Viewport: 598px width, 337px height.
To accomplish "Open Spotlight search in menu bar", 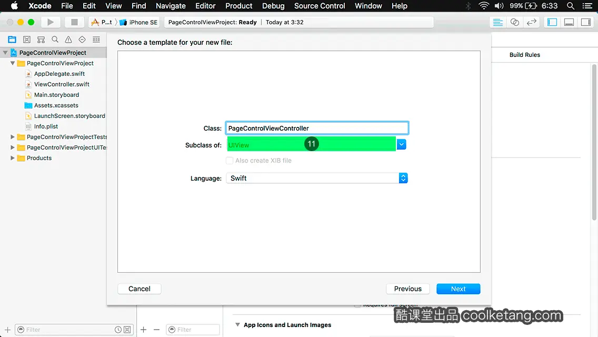I will [571, 6].
